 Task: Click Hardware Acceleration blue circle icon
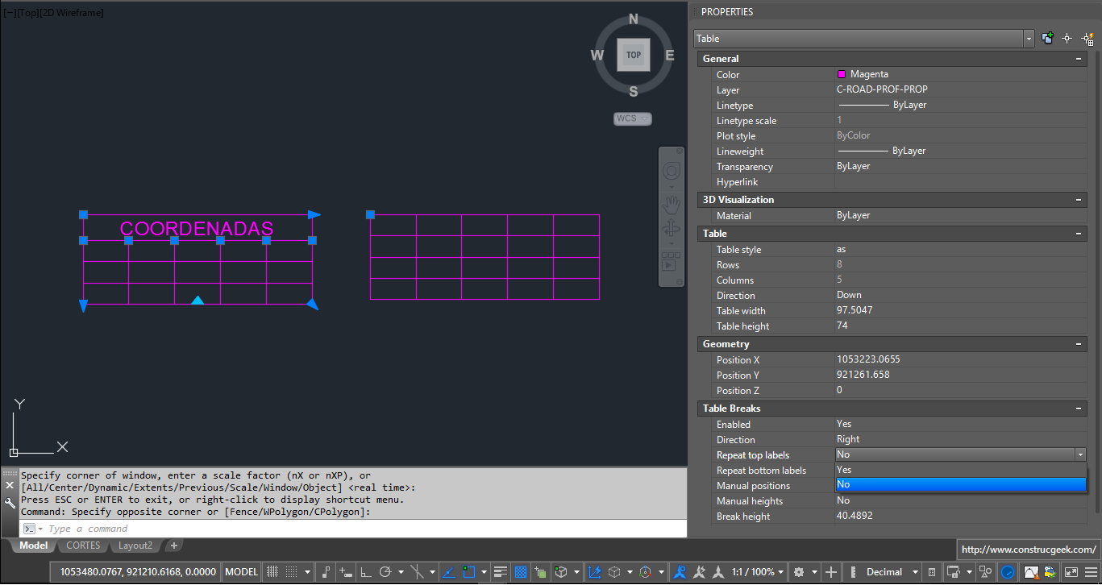pos(1008,572)
